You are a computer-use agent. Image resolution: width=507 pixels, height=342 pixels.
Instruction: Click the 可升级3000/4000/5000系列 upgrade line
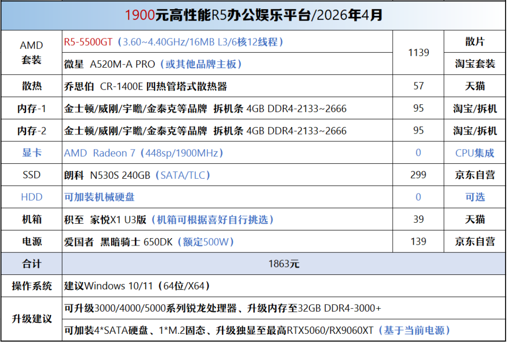tap(284, 308)
